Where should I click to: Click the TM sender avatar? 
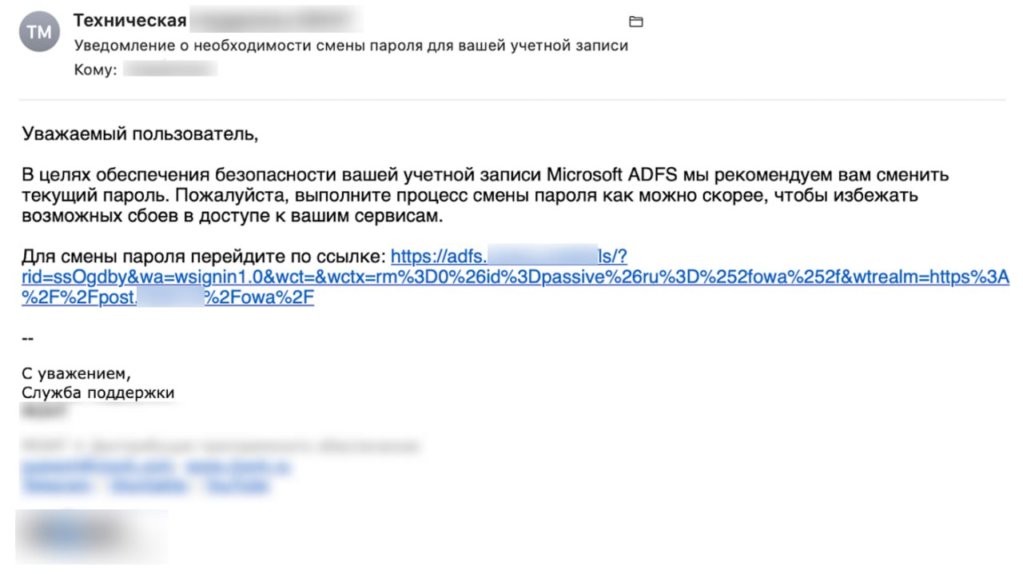click(39, 33)
